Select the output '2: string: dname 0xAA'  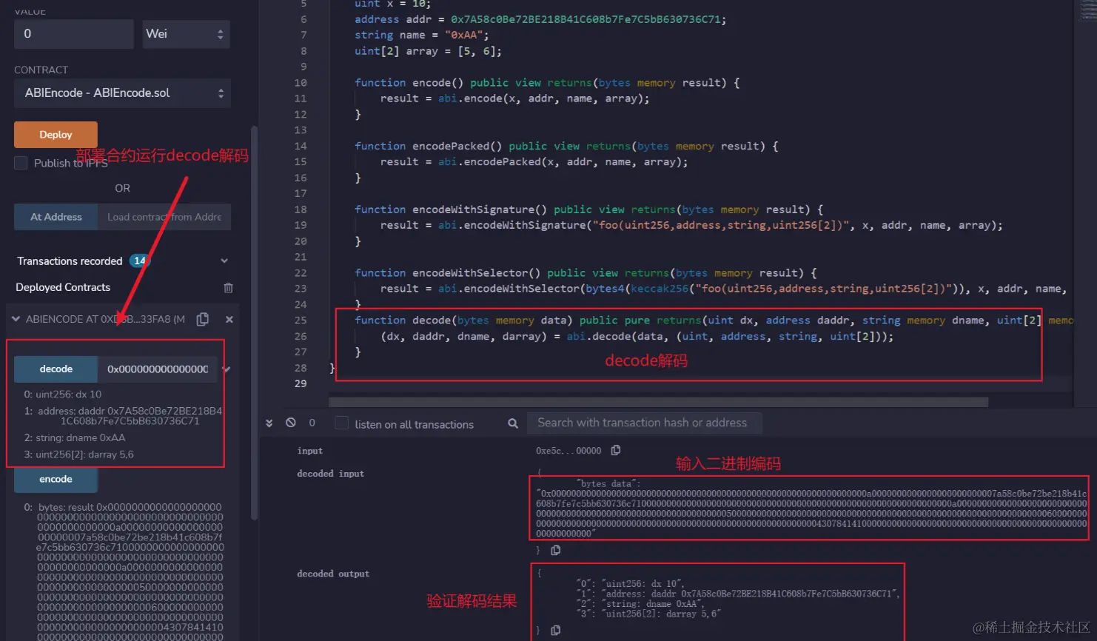[x=75, y=437]
